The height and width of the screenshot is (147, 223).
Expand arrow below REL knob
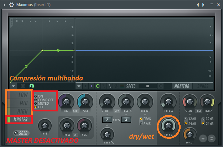(x=126, y=115)
